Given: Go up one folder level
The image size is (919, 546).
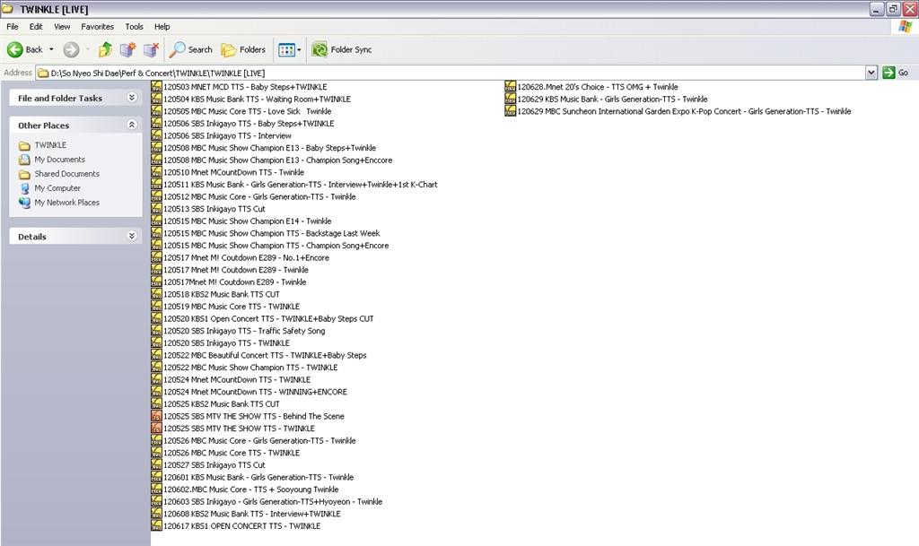Looking at the screenshot, I should (x=105, y=49).
